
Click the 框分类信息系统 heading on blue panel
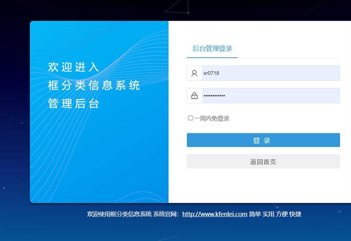94,85
